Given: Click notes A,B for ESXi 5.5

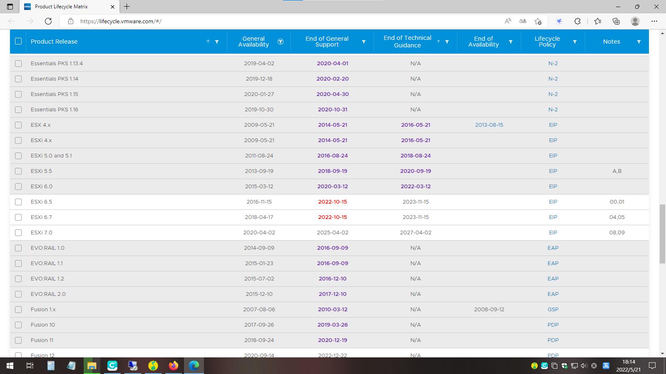Looking at the screenshot, I should [x=617, y=171].
